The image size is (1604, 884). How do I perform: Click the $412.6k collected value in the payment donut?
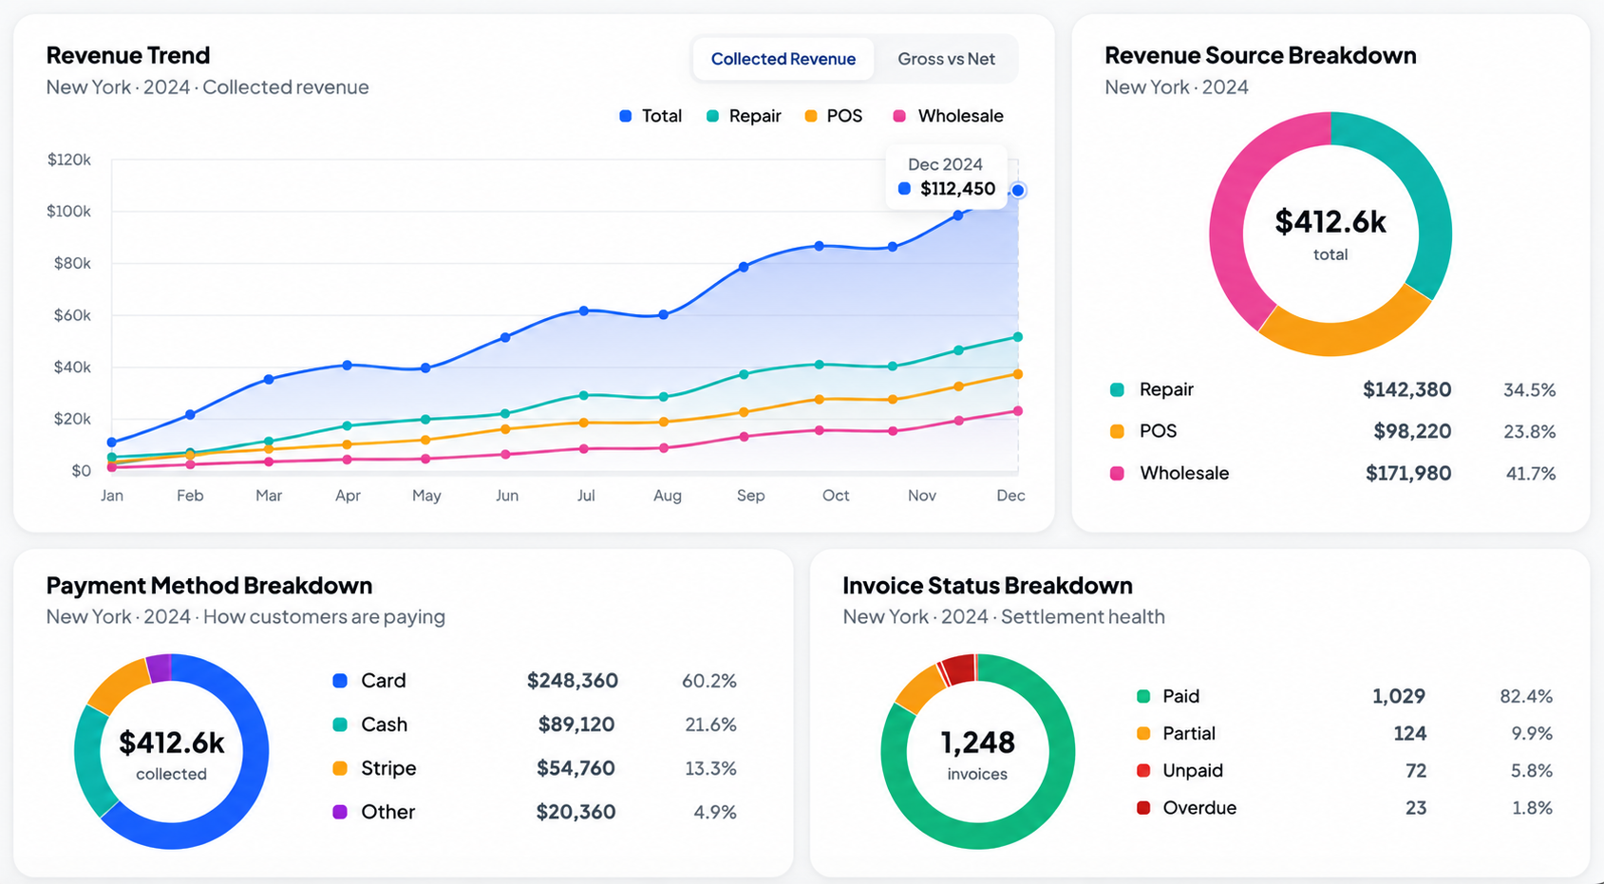click(x=172, y=743)
